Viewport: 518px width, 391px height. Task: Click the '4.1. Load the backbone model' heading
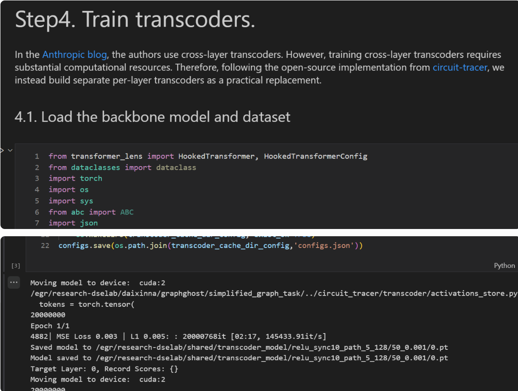pyautogui.click(x=152, y=117)
